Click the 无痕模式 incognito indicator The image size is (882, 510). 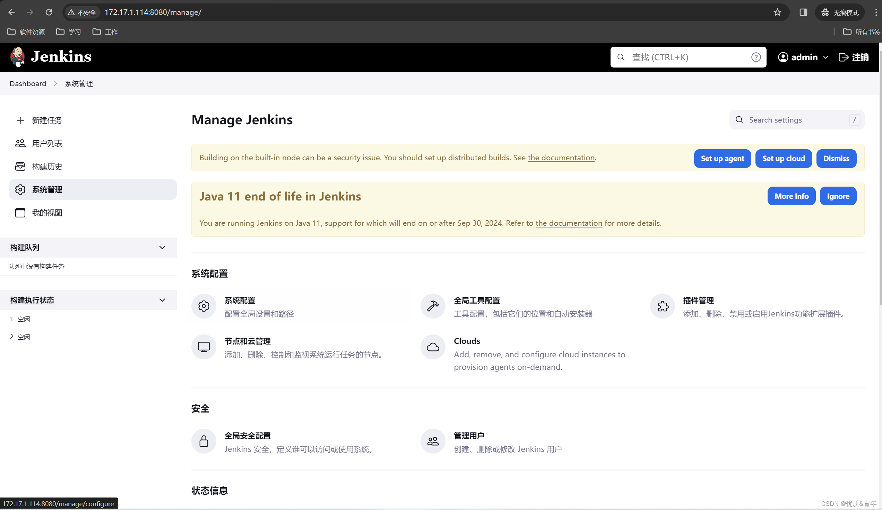pyautogui.click(x=839, y=12)
